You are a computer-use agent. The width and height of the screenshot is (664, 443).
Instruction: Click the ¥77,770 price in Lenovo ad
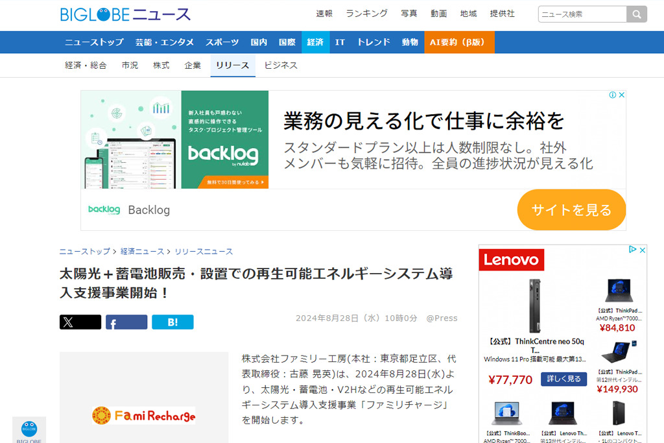click(510, 379)
